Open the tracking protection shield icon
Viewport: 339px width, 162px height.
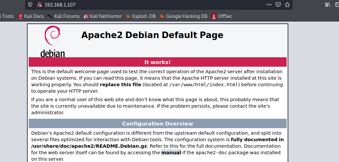point(30,5)
